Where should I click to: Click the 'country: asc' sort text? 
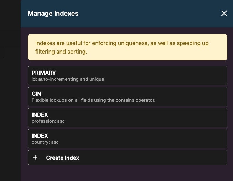[45, 142]
